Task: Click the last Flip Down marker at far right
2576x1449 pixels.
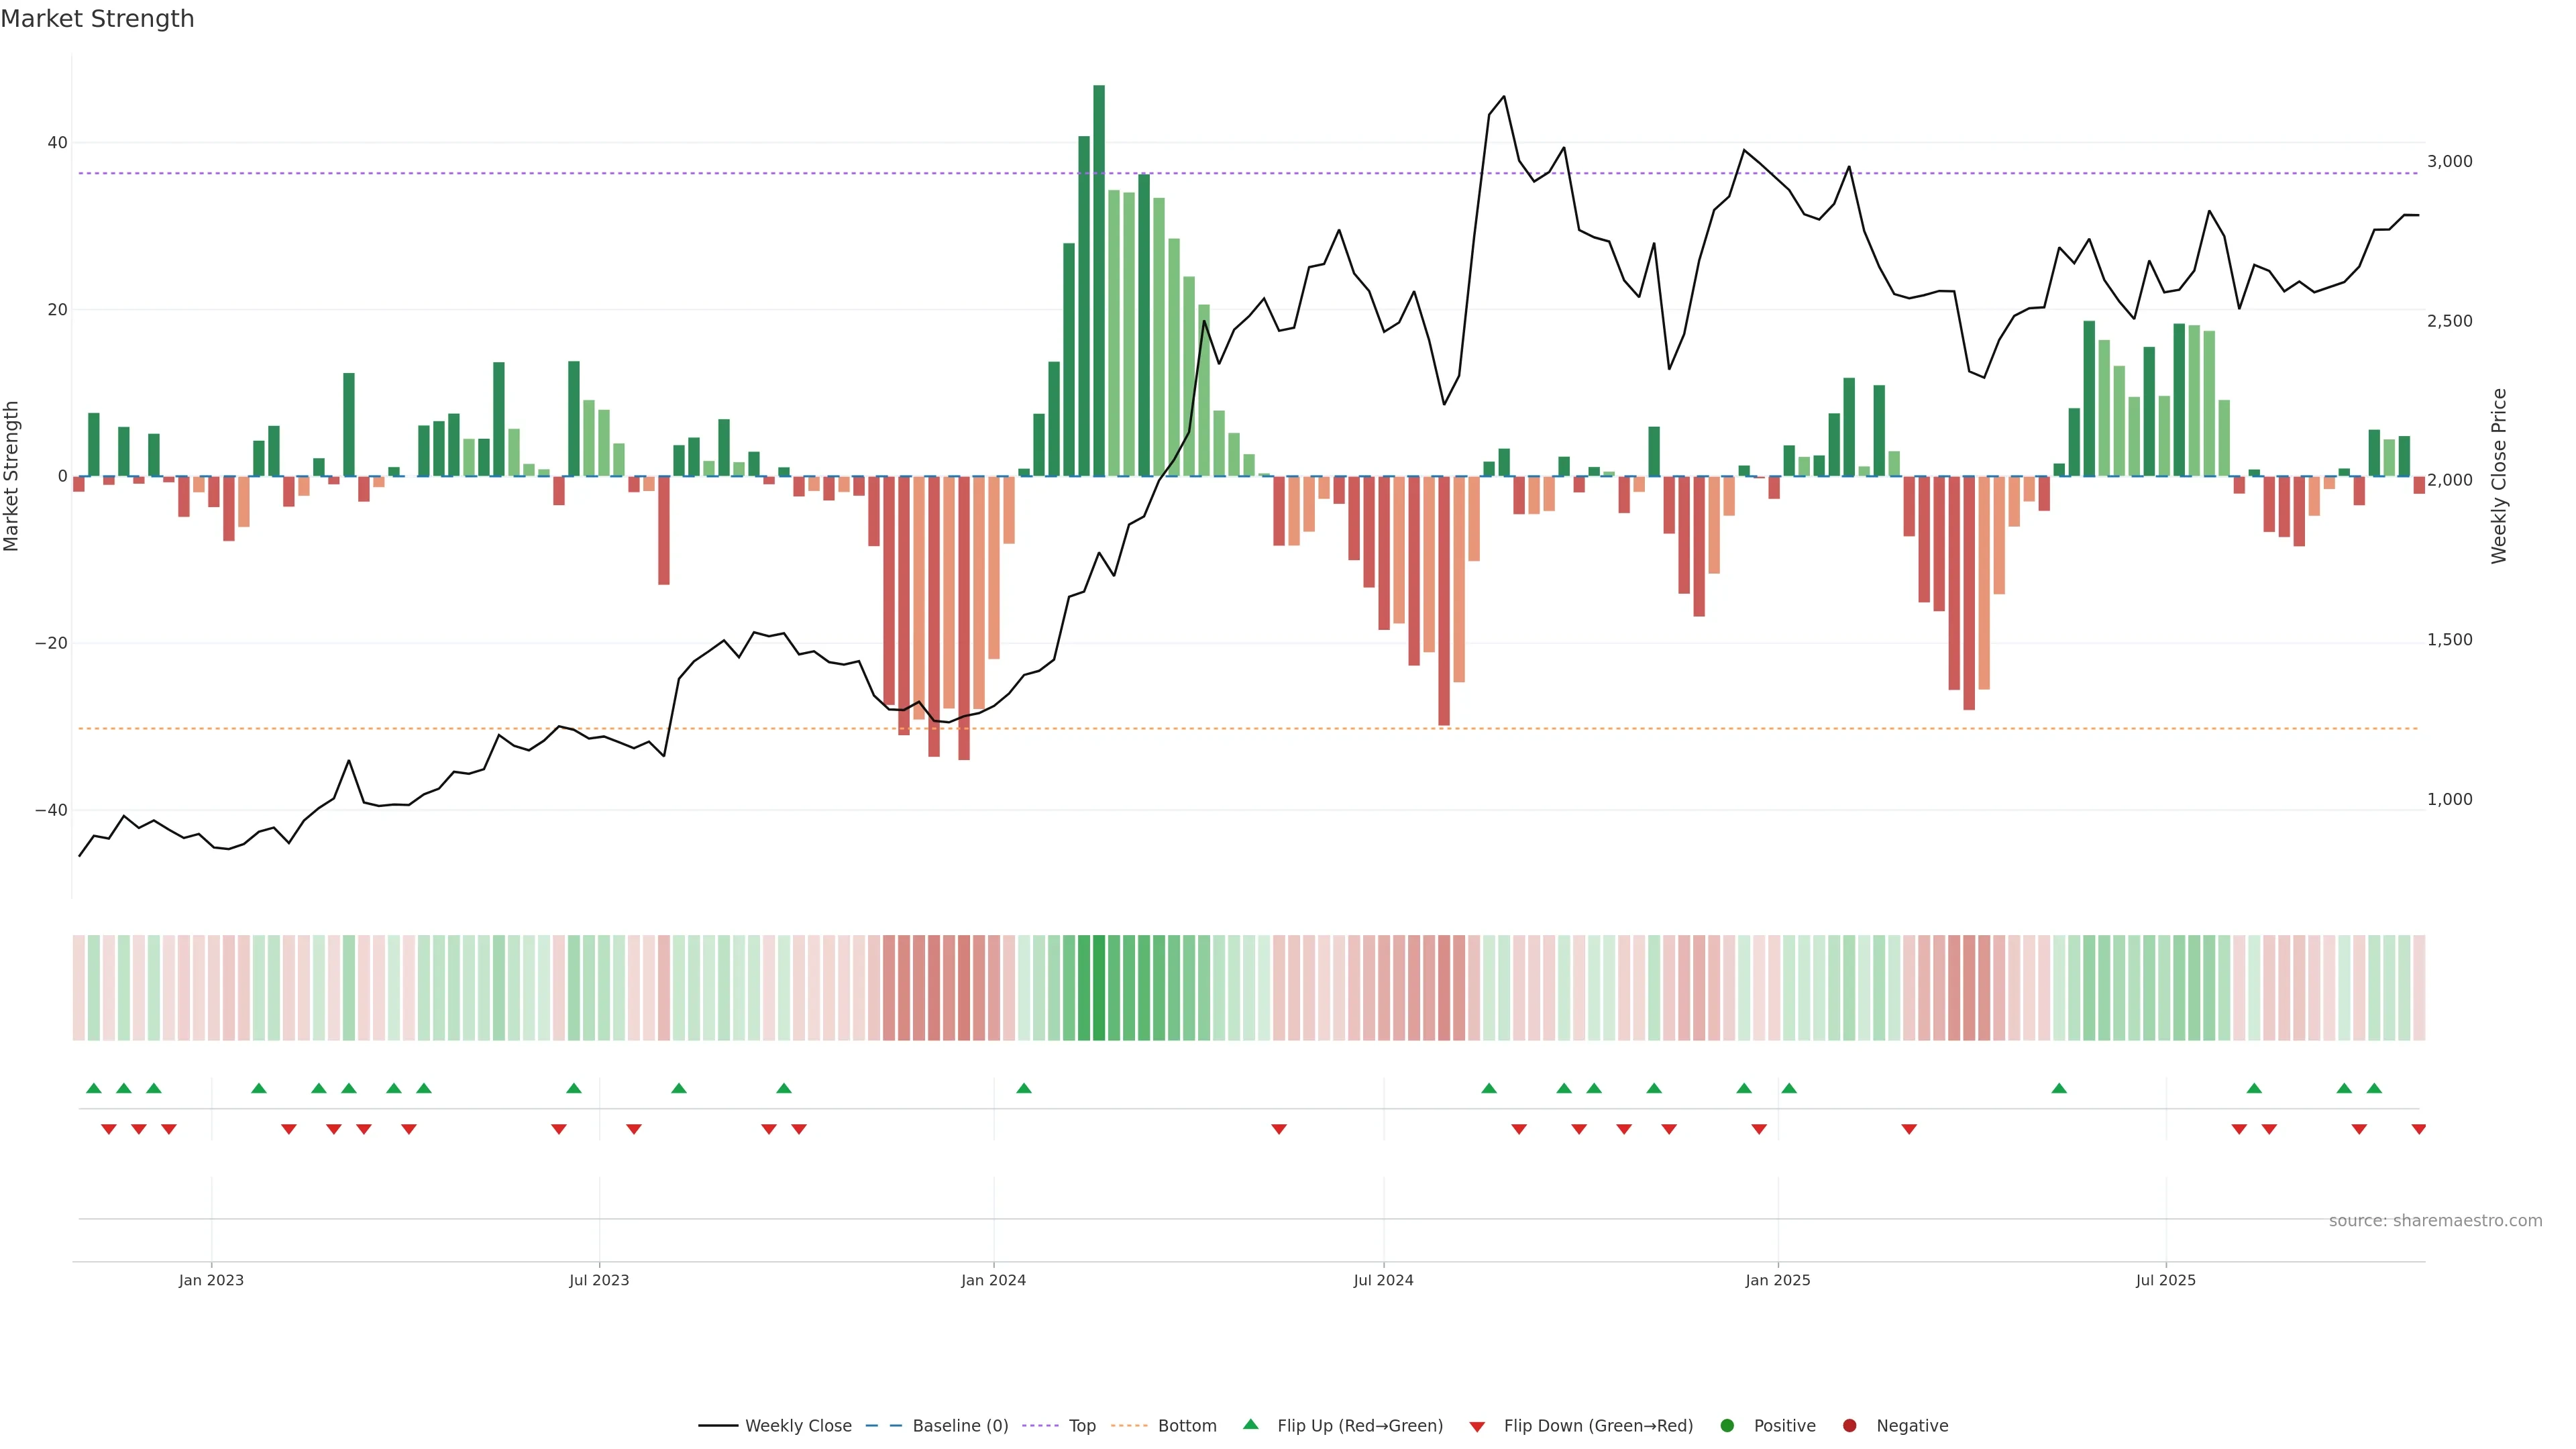Action: coord(2418,1129)
